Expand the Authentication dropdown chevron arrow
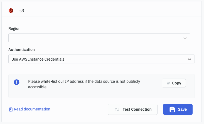 (x=190, y=59)
